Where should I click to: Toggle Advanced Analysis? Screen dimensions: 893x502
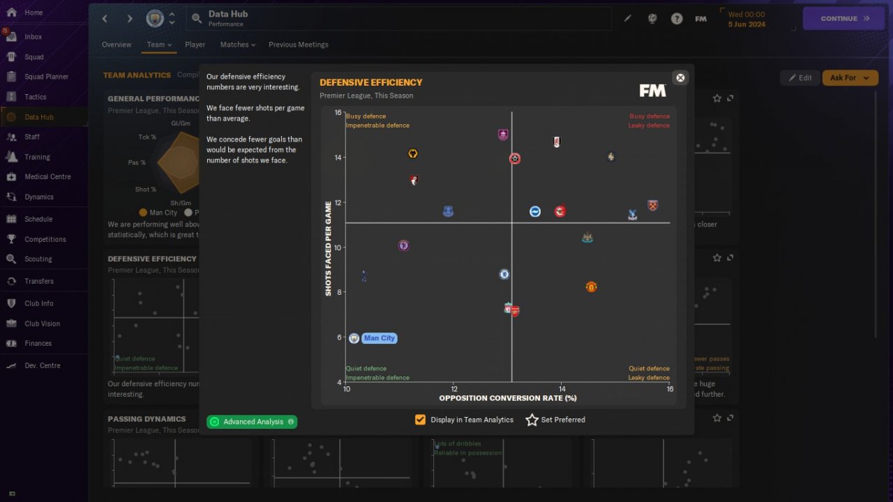(252, 422)
